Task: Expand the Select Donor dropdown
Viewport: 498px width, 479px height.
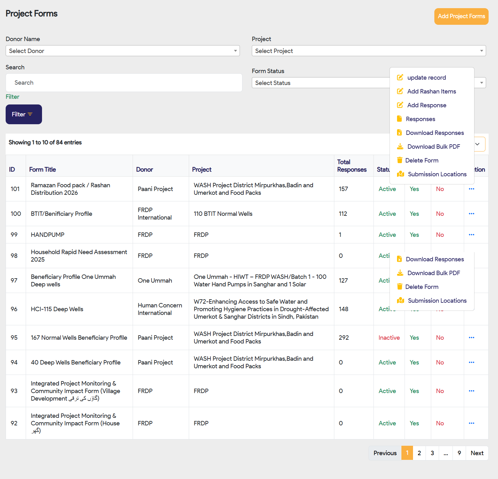Action: 123,51
